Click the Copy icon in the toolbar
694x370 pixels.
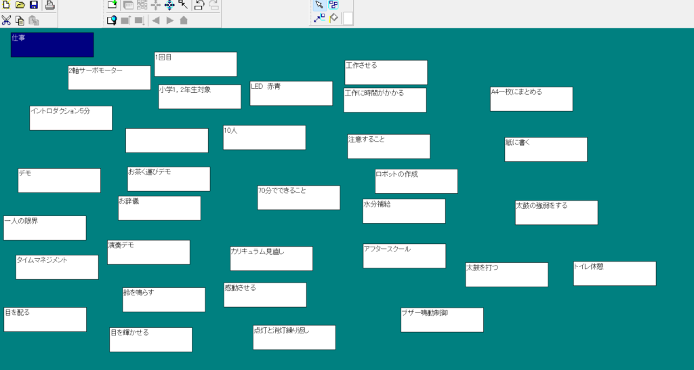tap(20, 20)
